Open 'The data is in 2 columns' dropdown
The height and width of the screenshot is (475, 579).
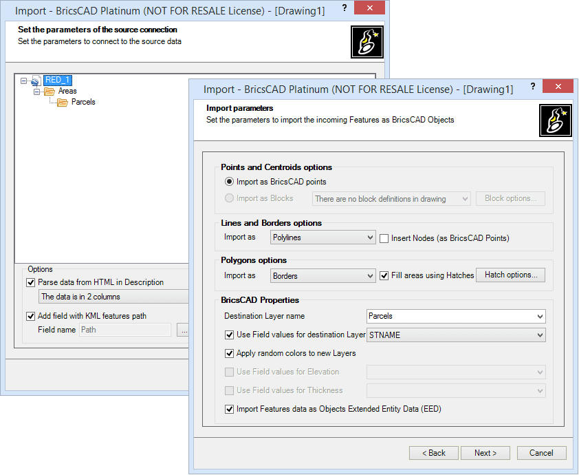click(113, 297)
